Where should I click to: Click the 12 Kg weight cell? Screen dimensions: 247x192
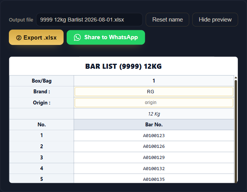coord(154,114)
